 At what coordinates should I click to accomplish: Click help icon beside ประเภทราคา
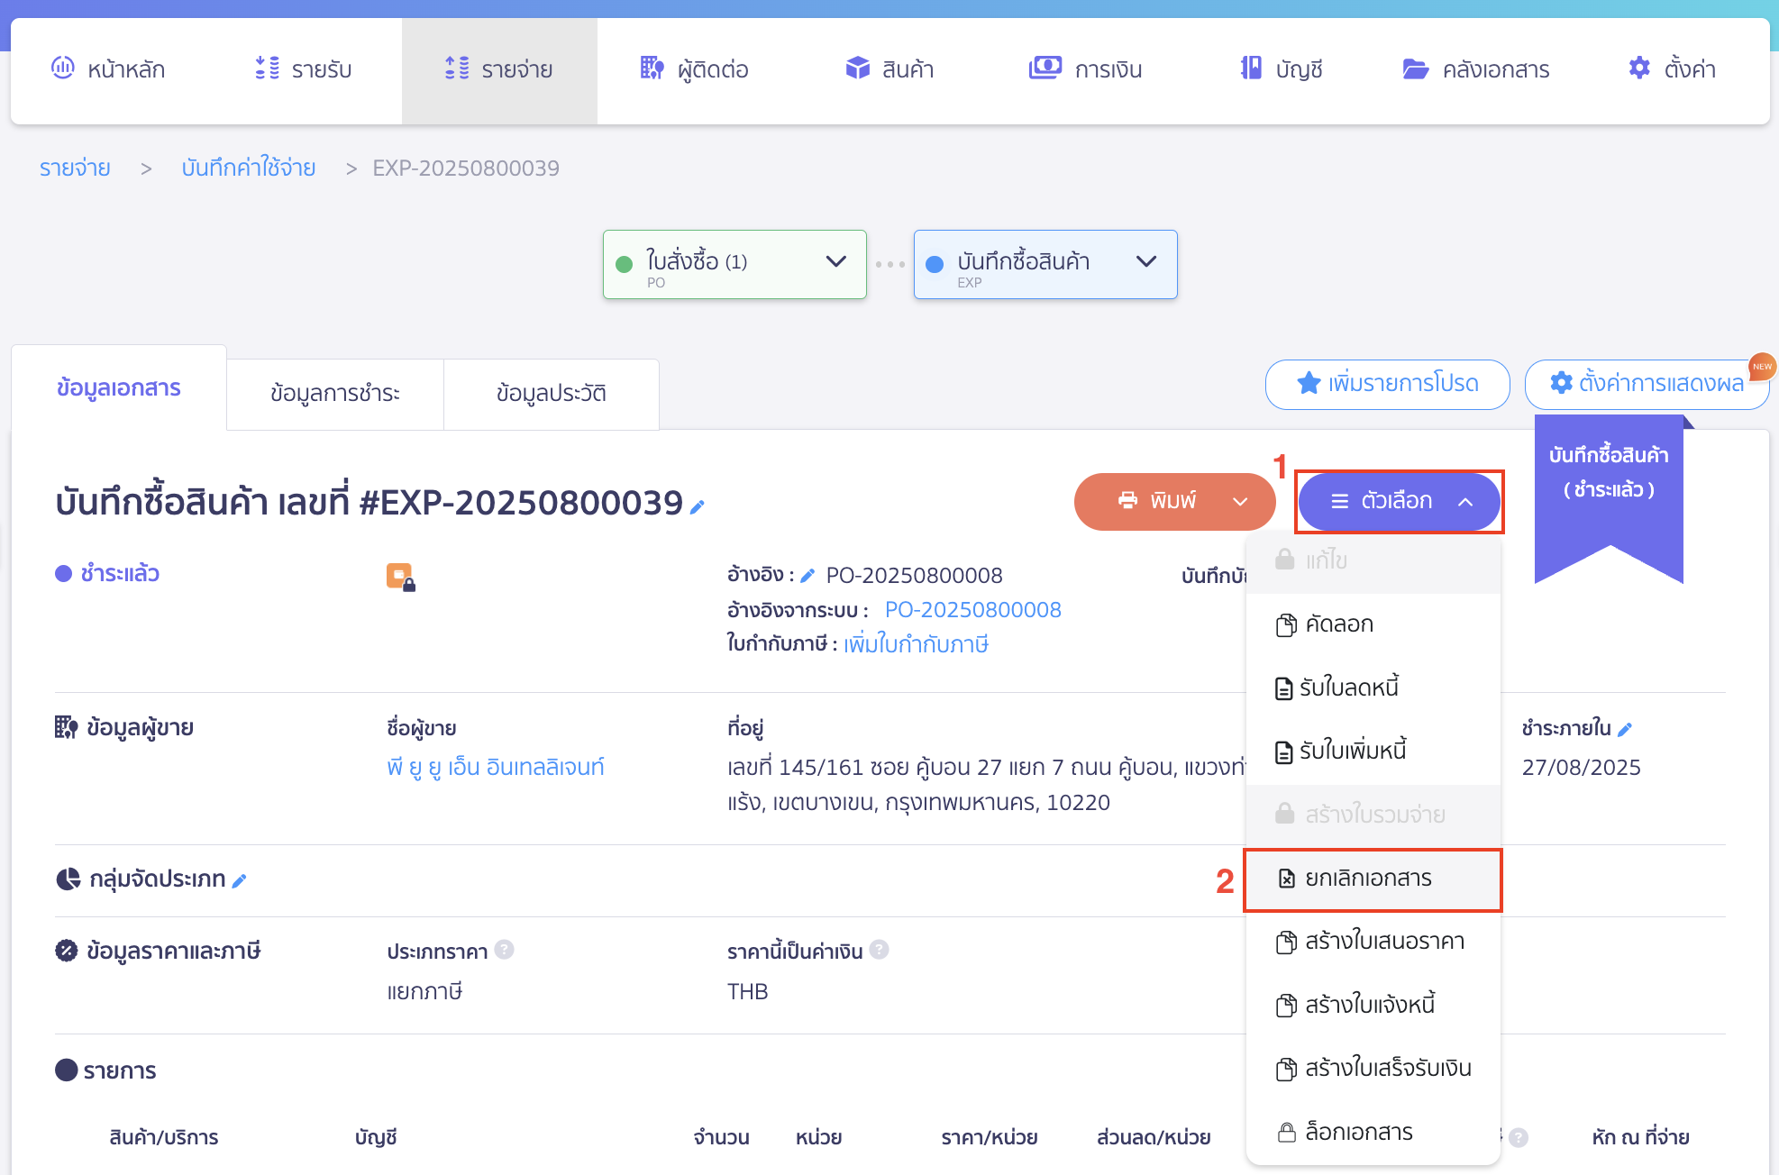click(505, 950)
